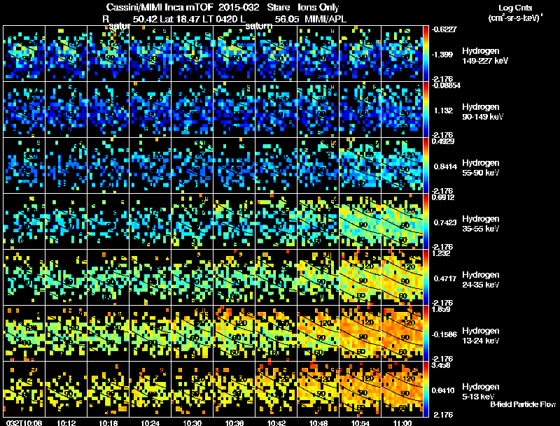The height and width of the screenshot is (426, 560).
Task: Click the Hydrogen 90-149 keV row label
Action: click(x=483, y=112)
